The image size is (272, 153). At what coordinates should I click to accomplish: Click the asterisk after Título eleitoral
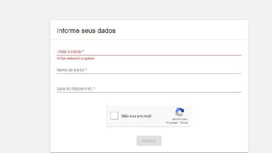(x=83, y=52)
